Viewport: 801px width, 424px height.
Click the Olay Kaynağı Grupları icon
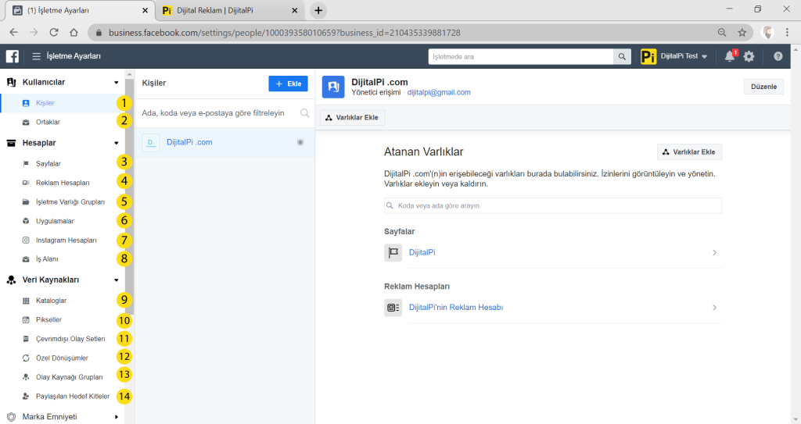(26, 377)
